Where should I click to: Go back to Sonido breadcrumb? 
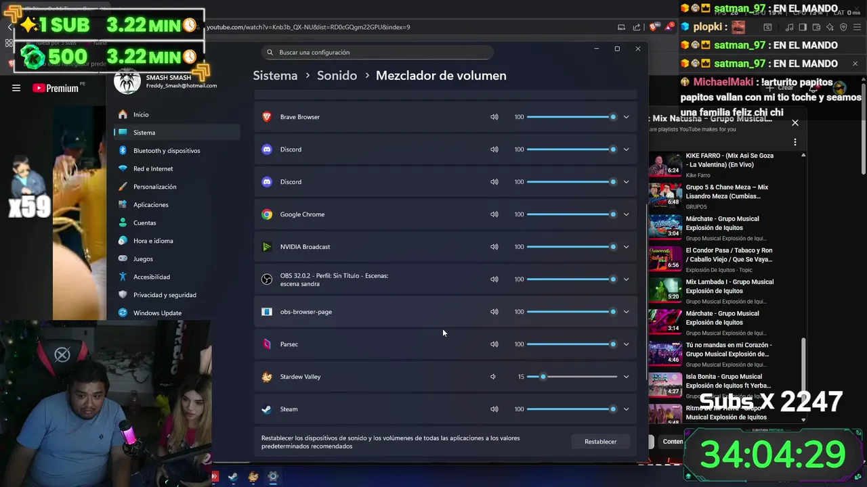[337, 75]
